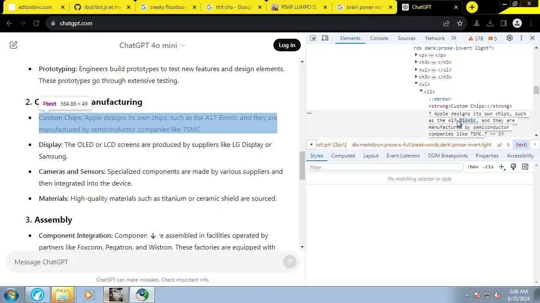Toggle the .cls element classes panel

click(488, 167)
